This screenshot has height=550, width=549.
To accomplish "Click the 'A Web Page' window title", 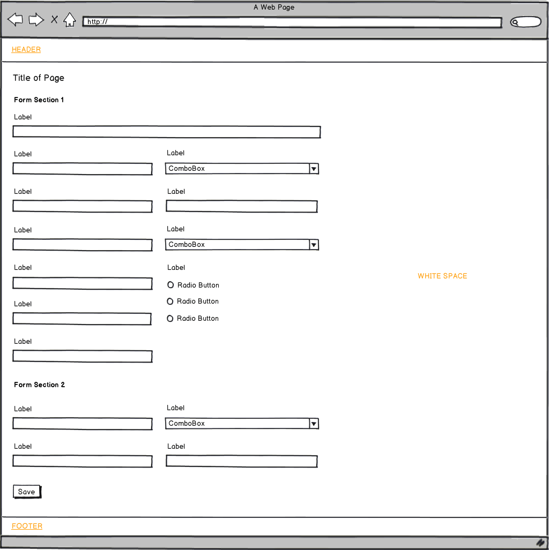I will pos(274,7).
